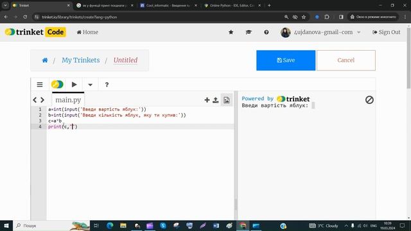Open the image library icon
411x231 pixels.
pos(227,100)
